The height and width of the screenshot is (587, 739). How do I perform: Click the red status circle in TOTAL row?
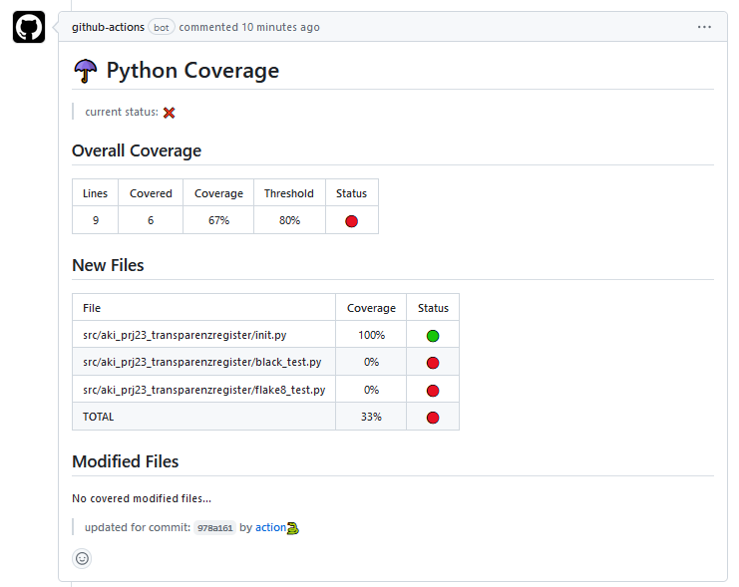point(433,418)
